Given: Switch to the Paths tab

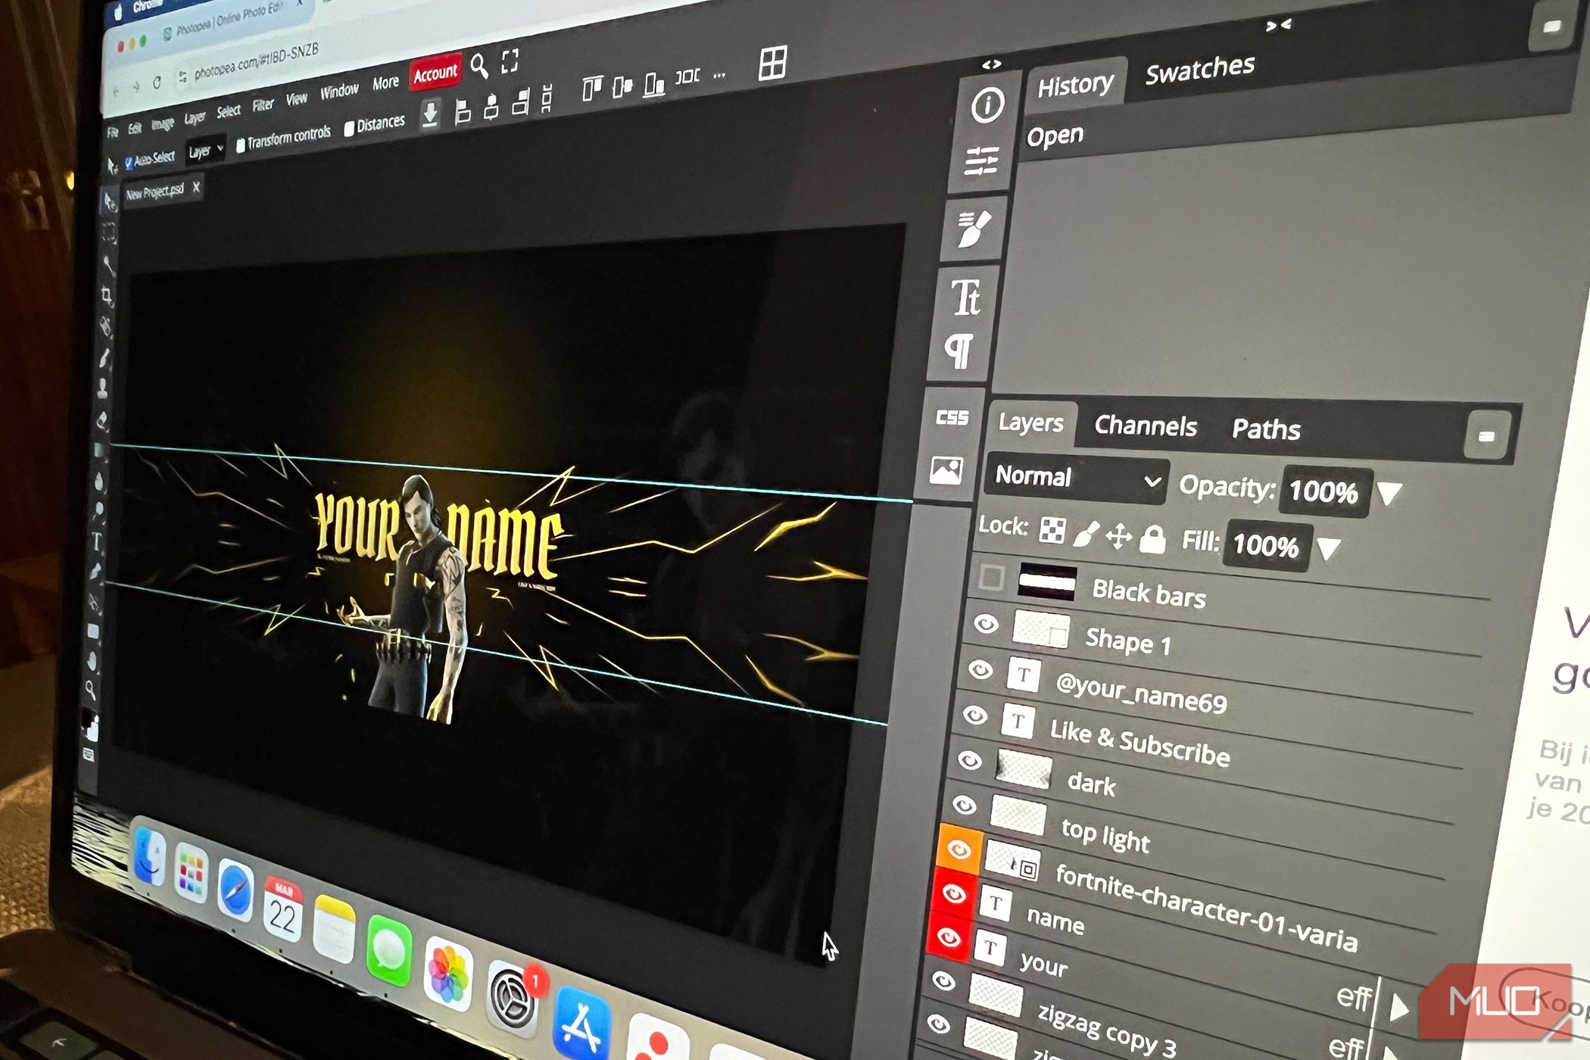Looking at the screenshot, I should coord(1266,429).
